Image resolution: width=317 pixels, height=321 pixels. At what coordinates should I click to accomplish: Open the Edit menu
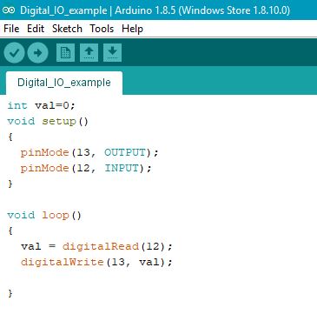click(36, 29)
